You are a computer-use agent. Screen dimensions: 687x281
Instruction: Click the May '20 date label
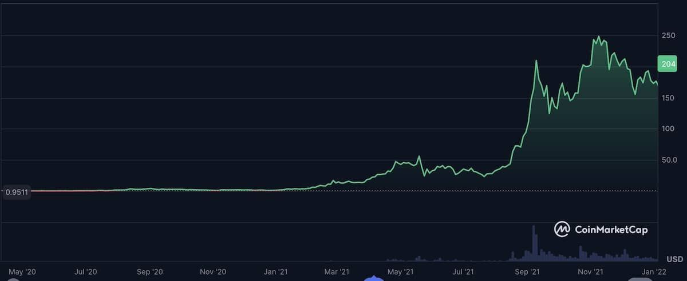tap(21, 272)
